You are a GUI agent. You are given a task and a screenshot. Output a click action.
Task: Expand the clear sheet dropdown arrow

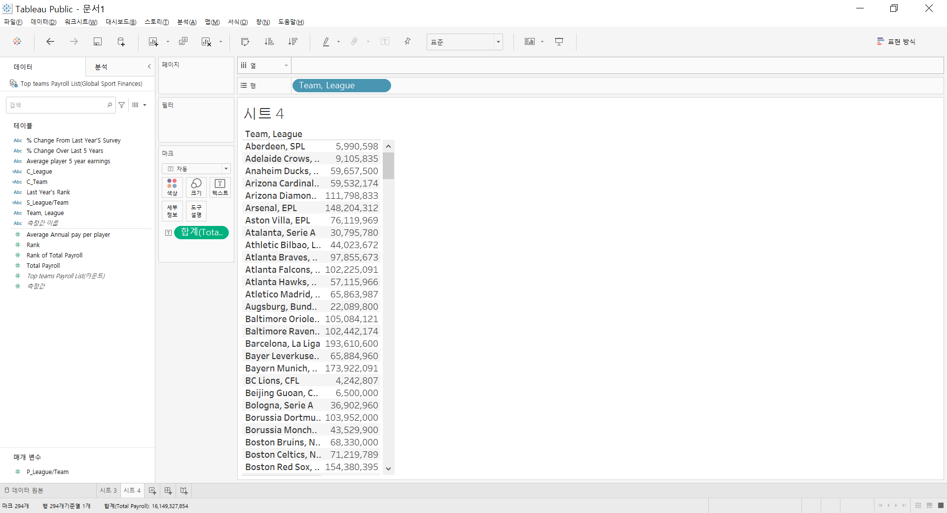[220, 42]
